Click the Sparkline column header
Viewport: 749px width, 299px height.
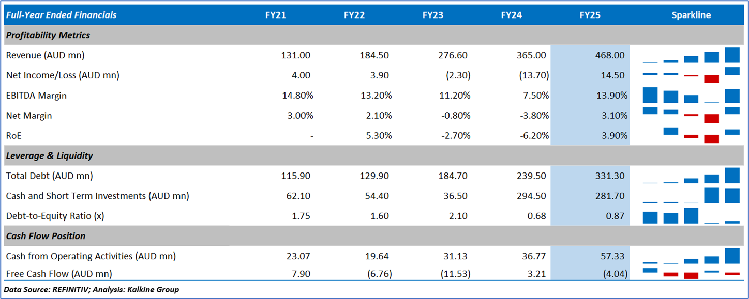tap(691, 15)
